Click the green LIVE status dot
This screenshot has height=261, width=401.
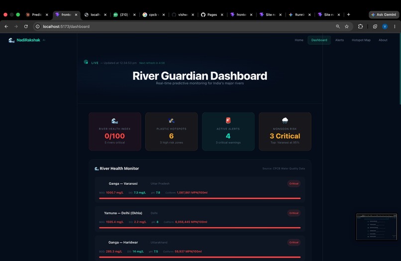[86, 62]
